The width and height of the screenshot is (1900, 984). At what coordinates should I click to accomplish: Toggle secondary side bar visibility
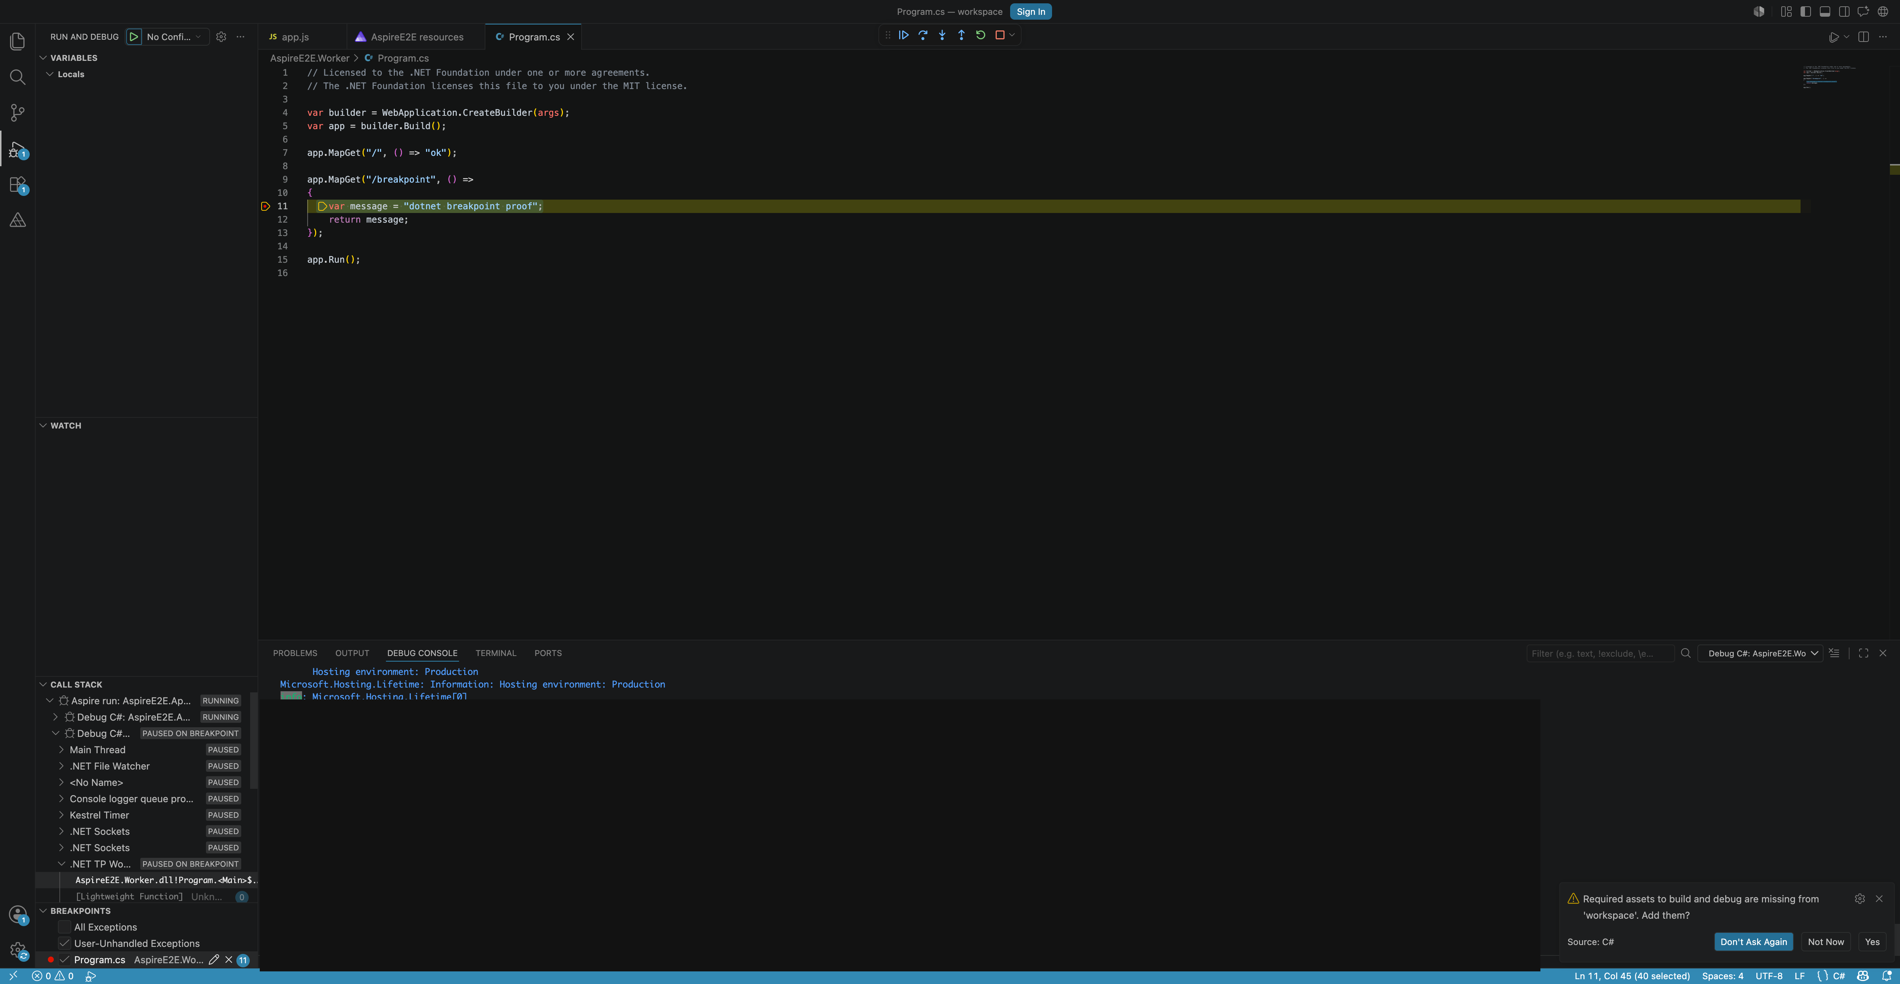click(1843, 12)
